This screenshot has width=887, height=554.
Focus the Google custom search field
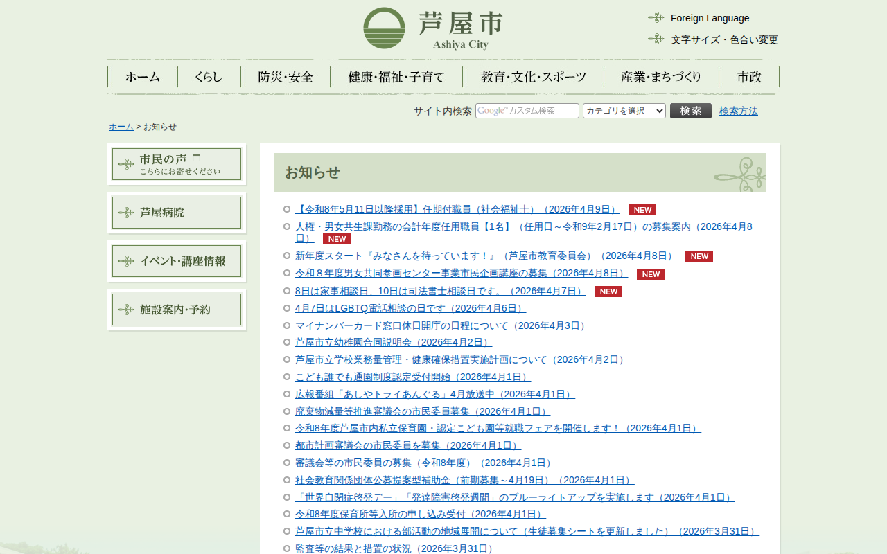527,111
